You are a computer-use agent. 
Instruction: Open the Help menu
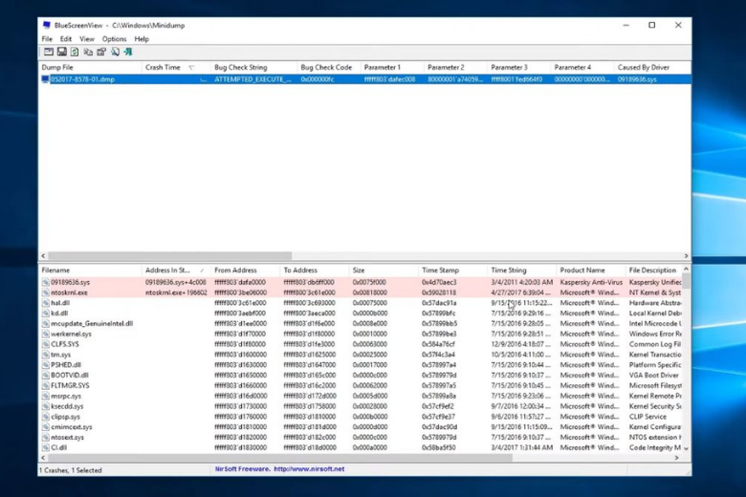pos(142,39)
